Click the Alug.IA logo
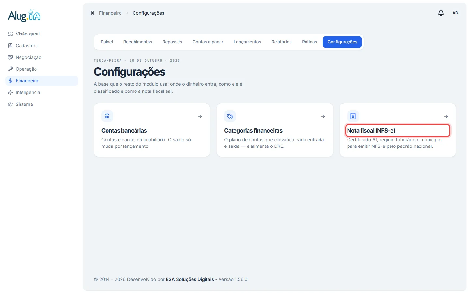The width and height of the screenshot is (469, 293). (x=24, y=16)
